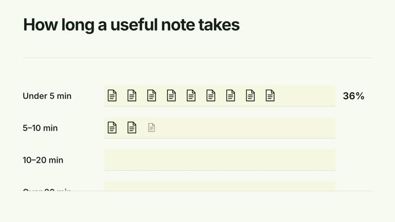
Task: Click the seventh document icon in Under 5 min row
Action: (230, 96)
